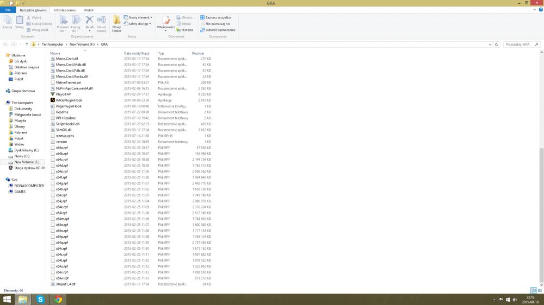Click the ribbon help question mark
Image resolution: width=544 pixels, height=305 pixels.
pos(541,10)
